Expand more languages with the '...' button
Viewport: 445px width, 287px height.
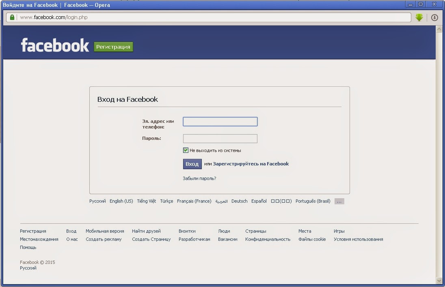pyautogui.click(x=339, y=201)
